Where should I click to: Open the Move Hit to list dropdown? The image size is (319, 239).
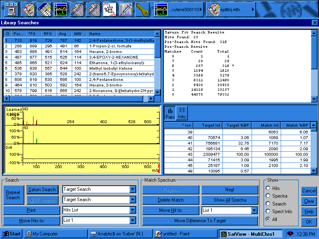[254, 210]
